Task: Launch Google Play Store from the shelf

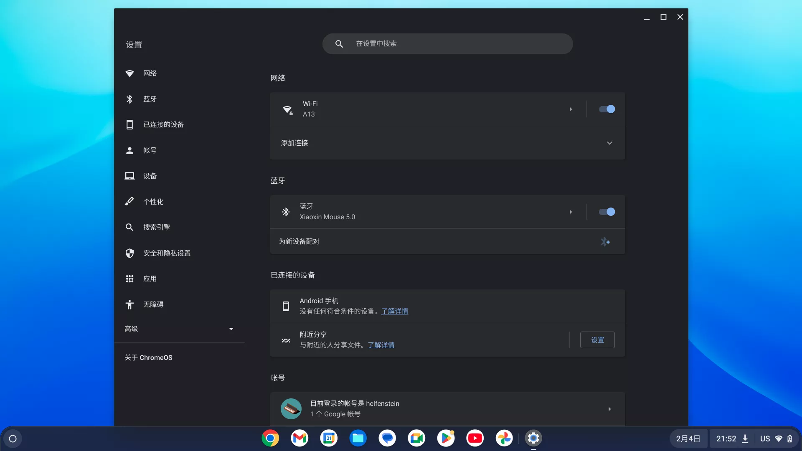Action: (x=446, y=438)
